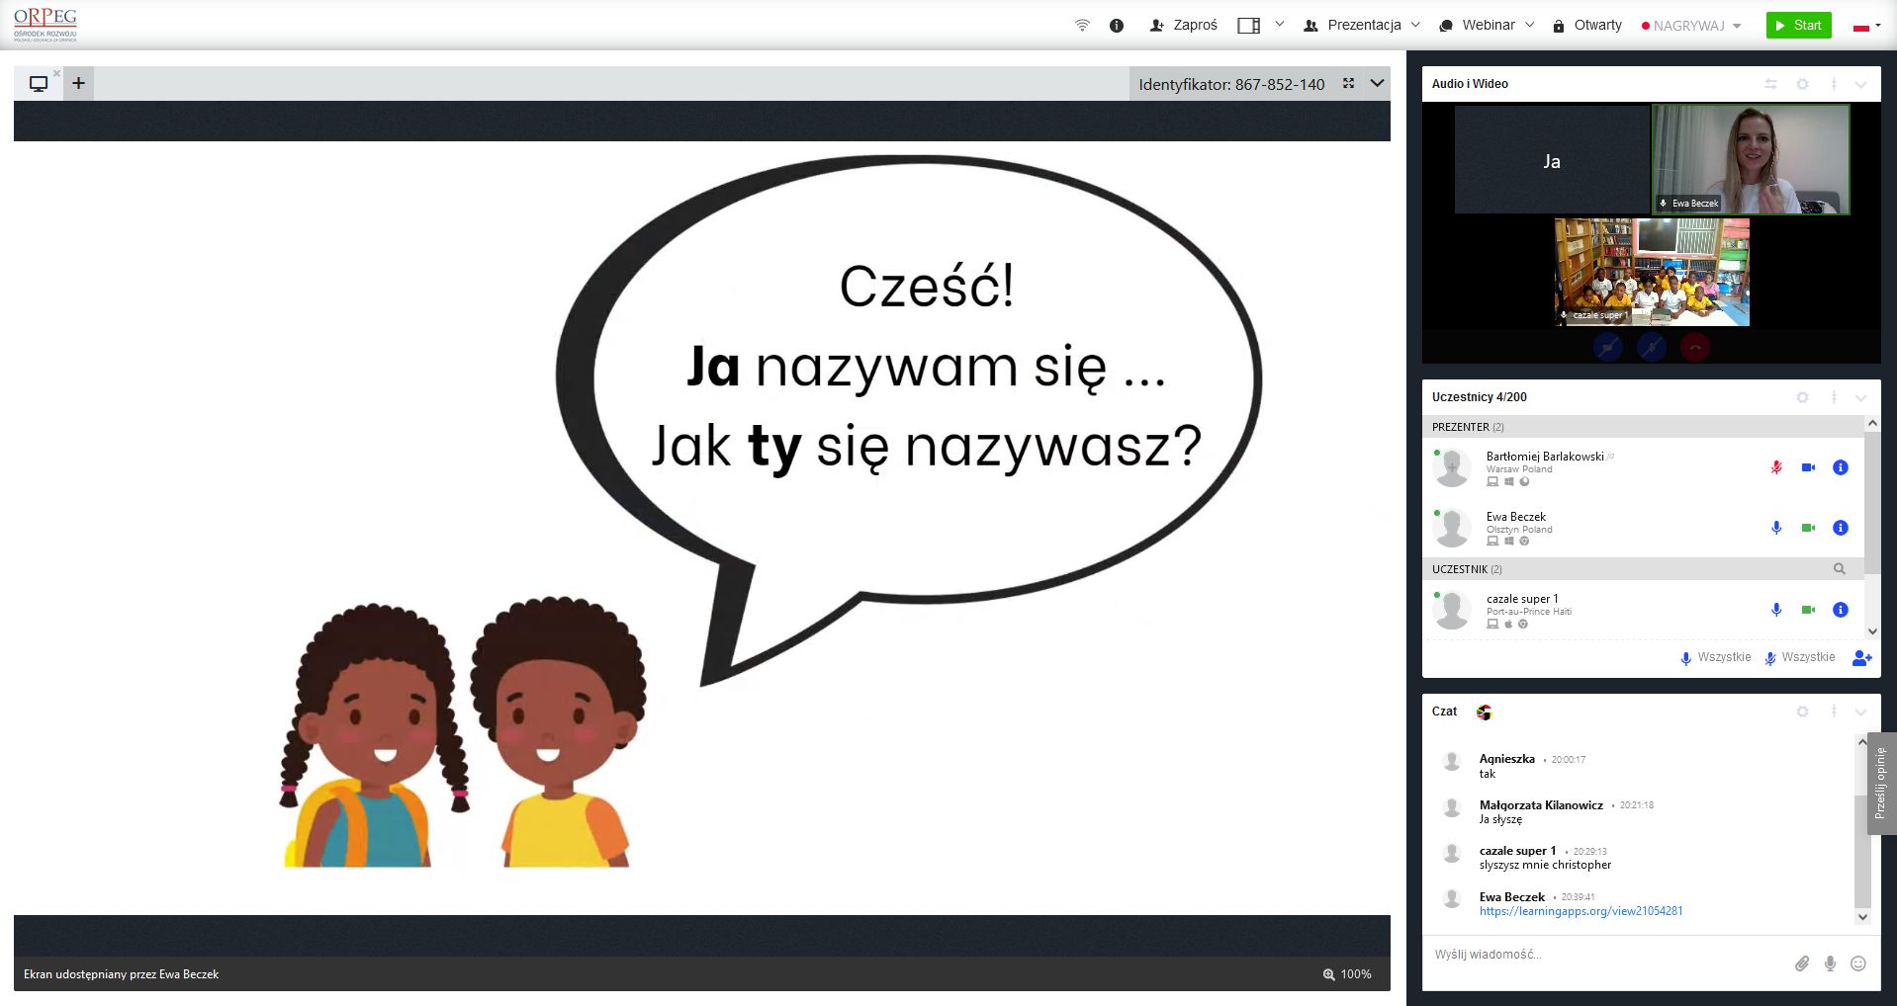Search participants with the magnifier icon
Viewport: 1897px width, 1006px height.
(1839, 569)
